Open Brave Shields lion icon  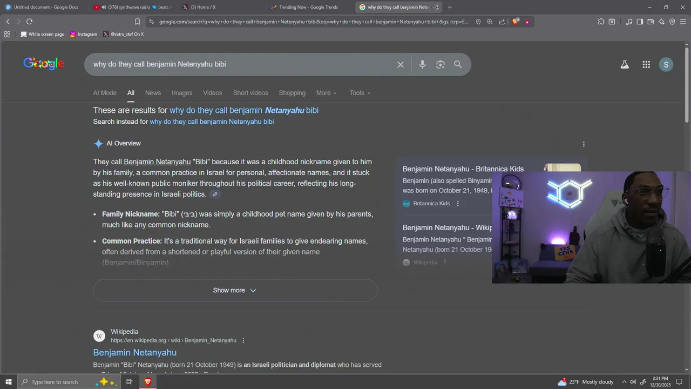pyautogui.click(x=515, y=22)
